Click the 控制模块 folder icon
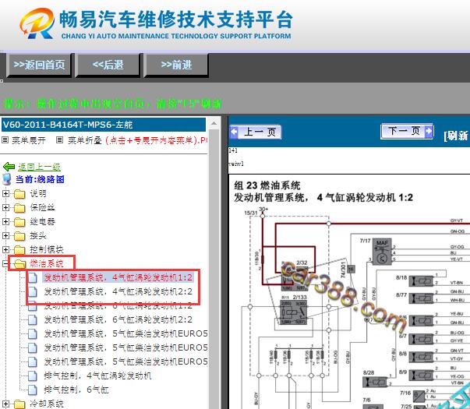This screenshot has width=470, height=409. (19, 249)
